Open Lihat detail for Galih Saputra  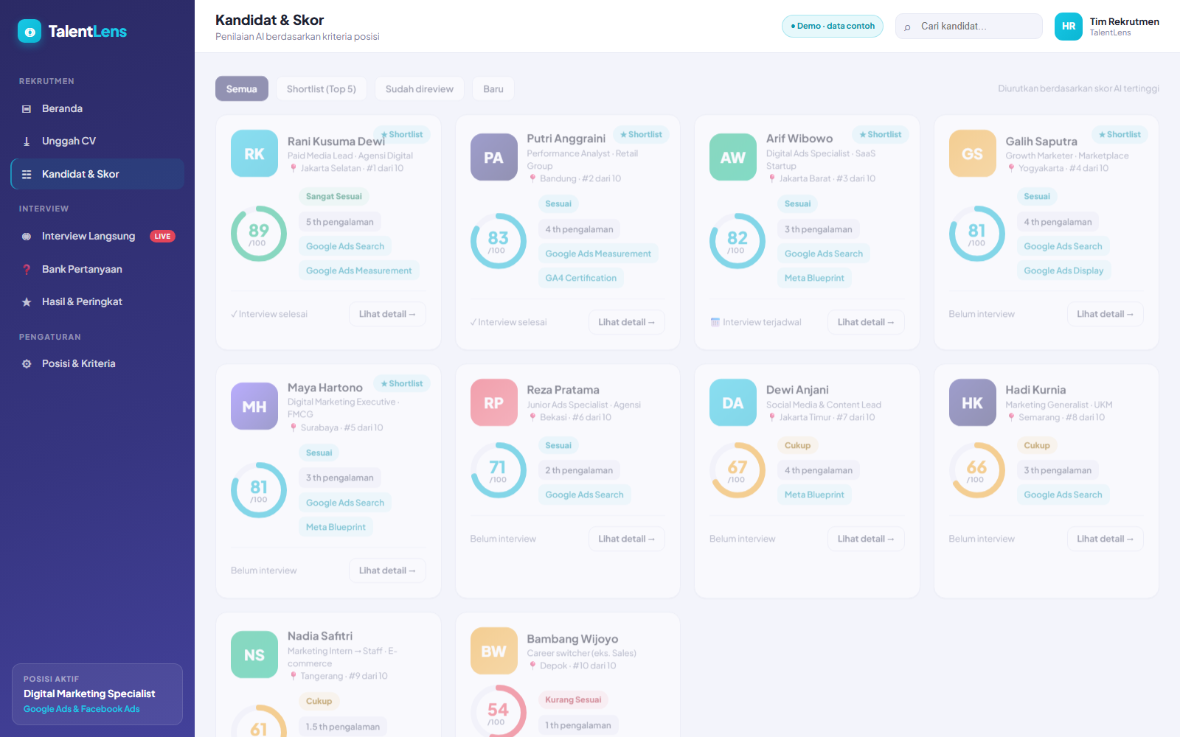[1106, 314]
